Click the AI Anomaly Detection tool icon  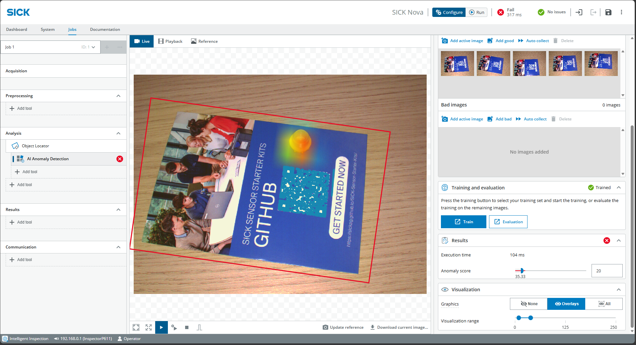[x=21, y=159]
